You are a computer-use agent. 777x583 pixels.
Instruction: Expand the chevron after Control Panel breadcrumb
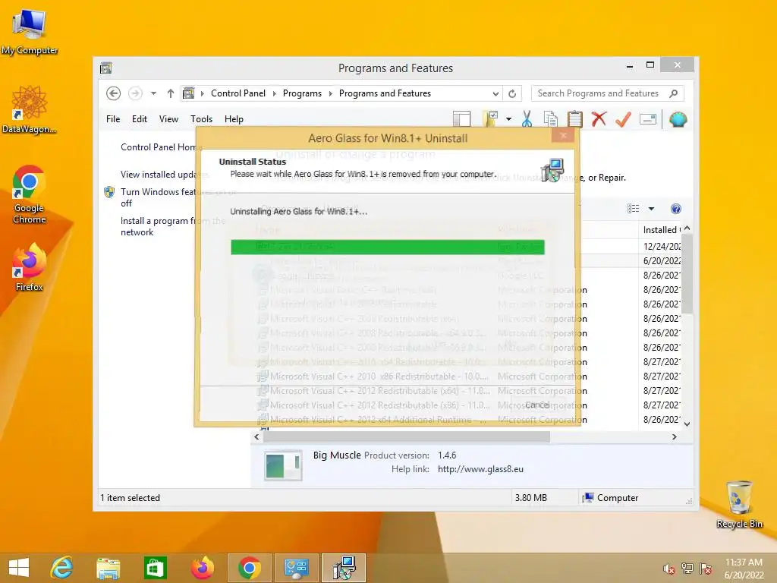tap(275, 93)
